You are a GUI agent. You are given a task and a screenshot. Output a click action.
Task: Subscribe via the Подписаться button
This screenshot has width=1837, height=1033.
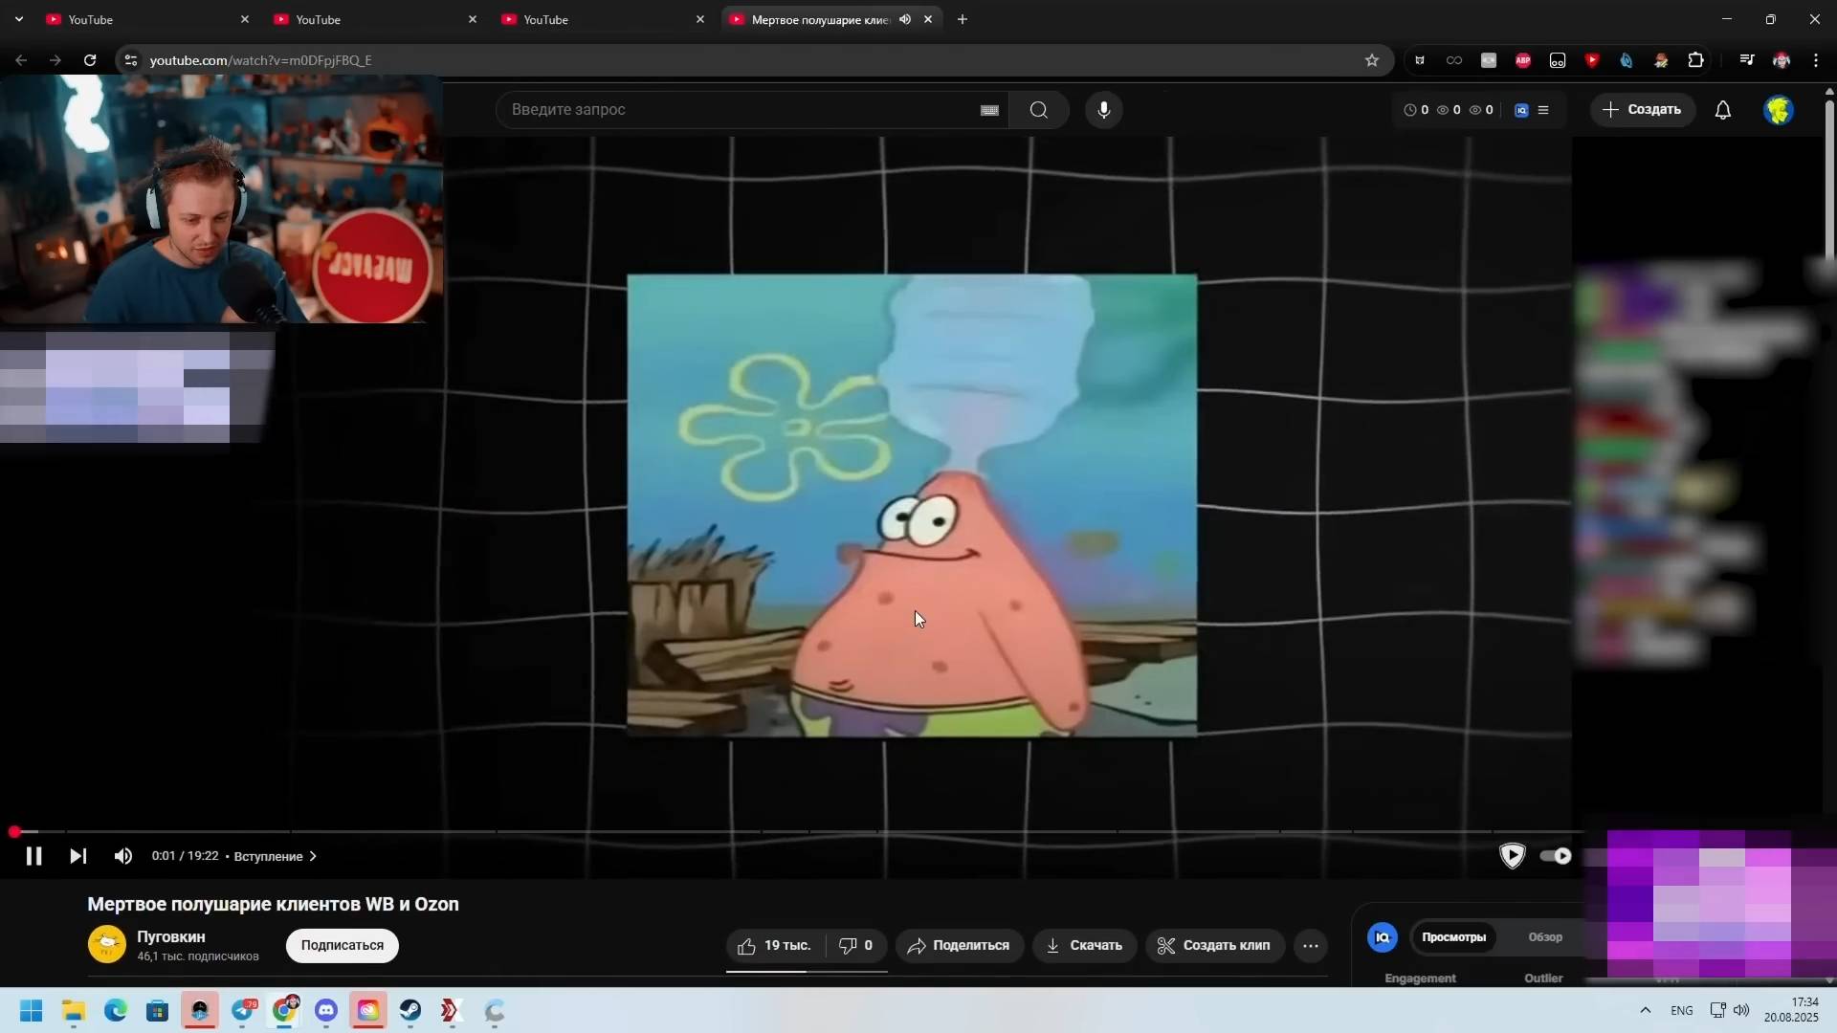tap(342, 945)
